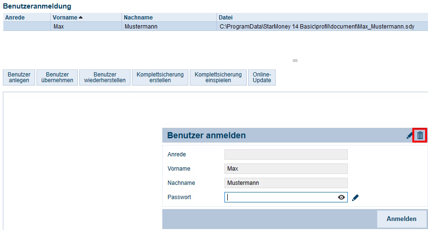Click the pencil icon beside the password field
Screen dimensions: 428x230
click(355, 197)
